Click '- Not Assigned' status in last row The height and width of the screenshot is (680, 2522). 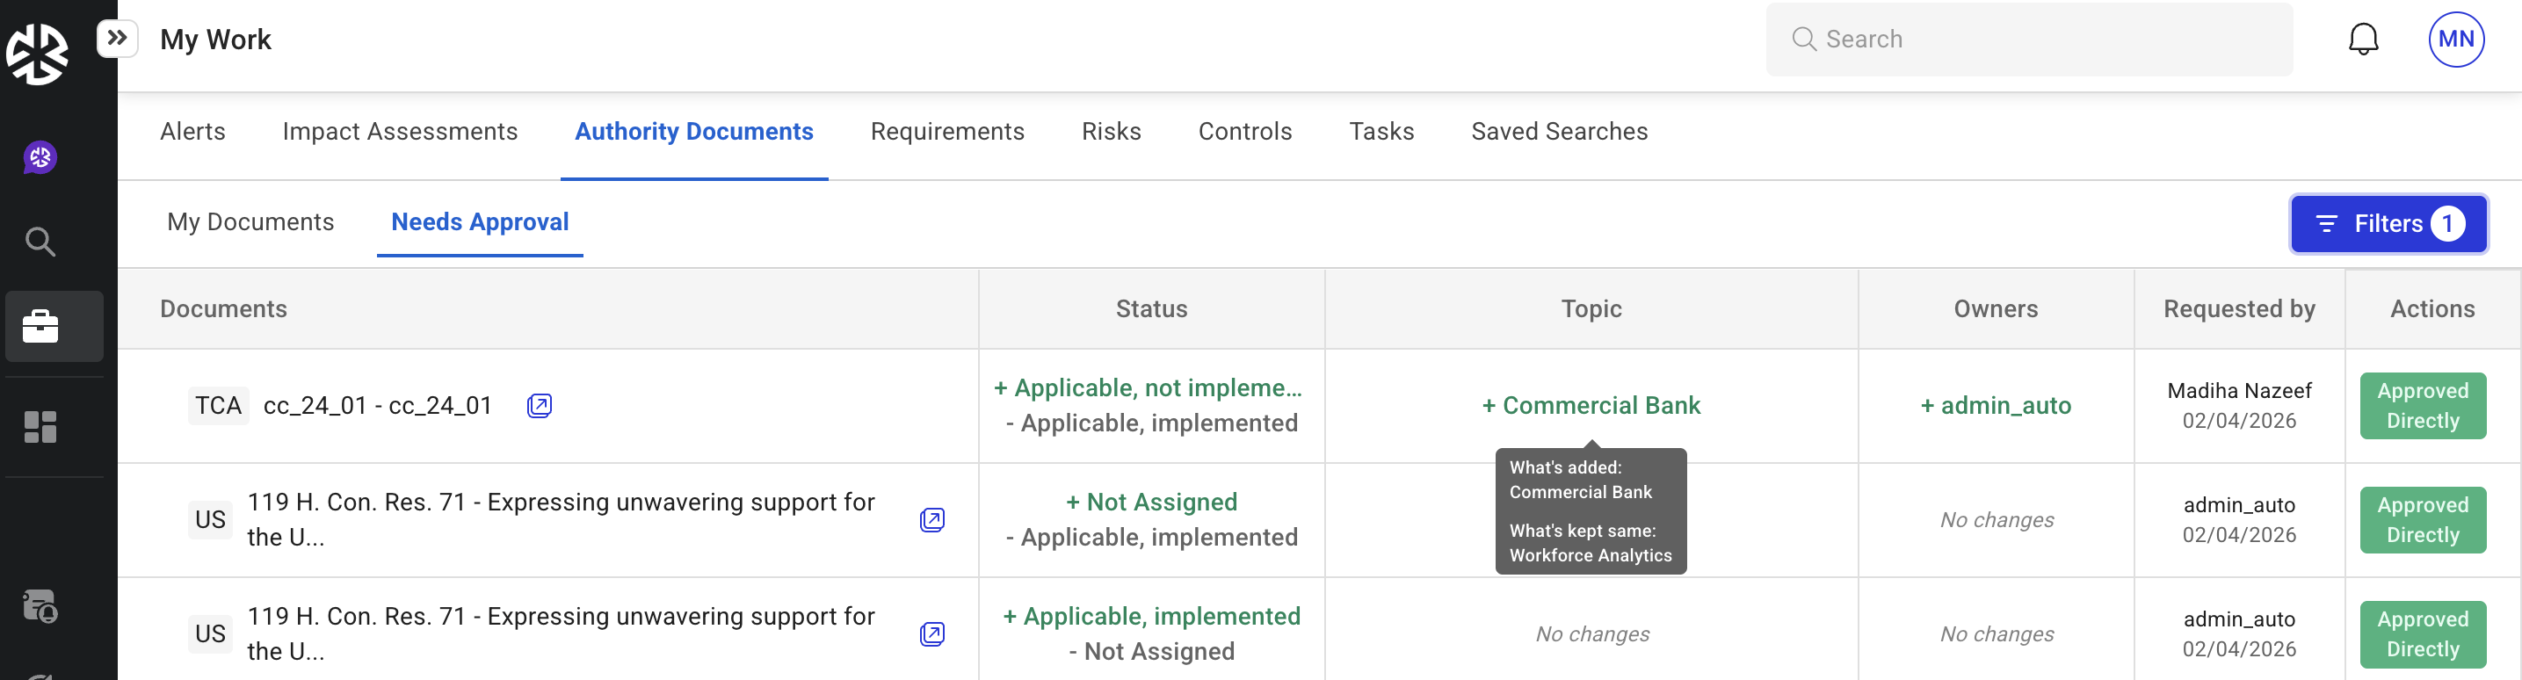click(x=1151, y=652)
